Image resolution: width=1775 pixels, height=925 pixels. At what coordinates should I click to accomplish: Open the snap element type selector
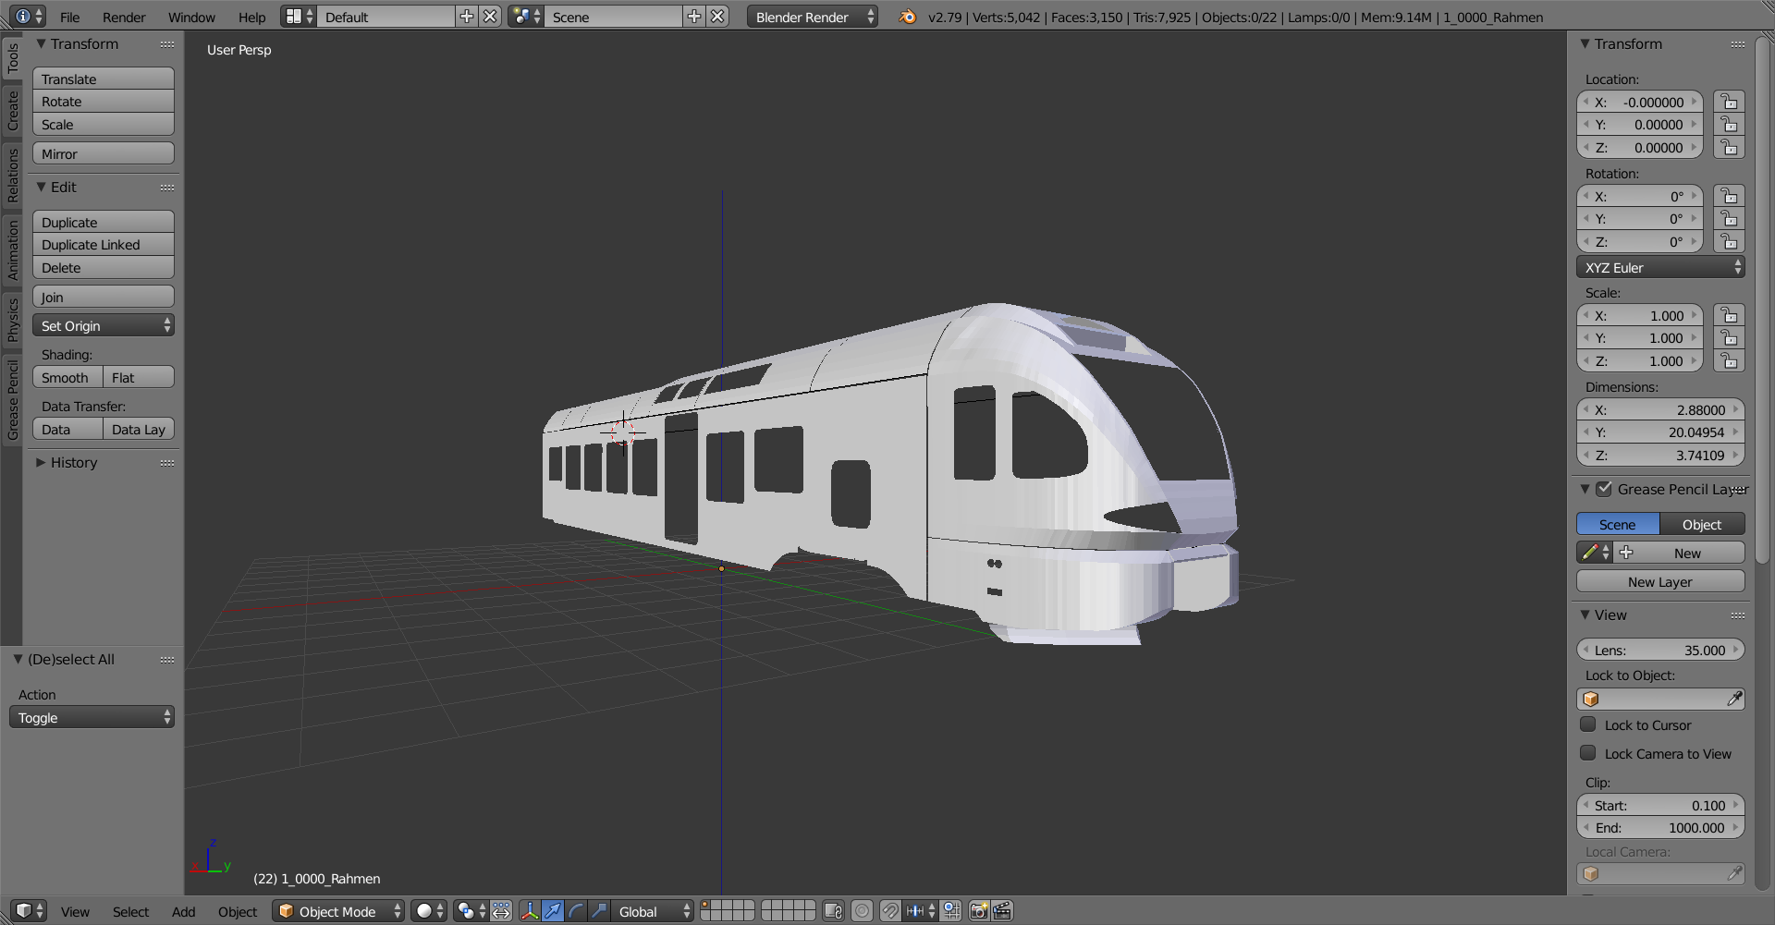pyautogui.click(x=921, y=911)
